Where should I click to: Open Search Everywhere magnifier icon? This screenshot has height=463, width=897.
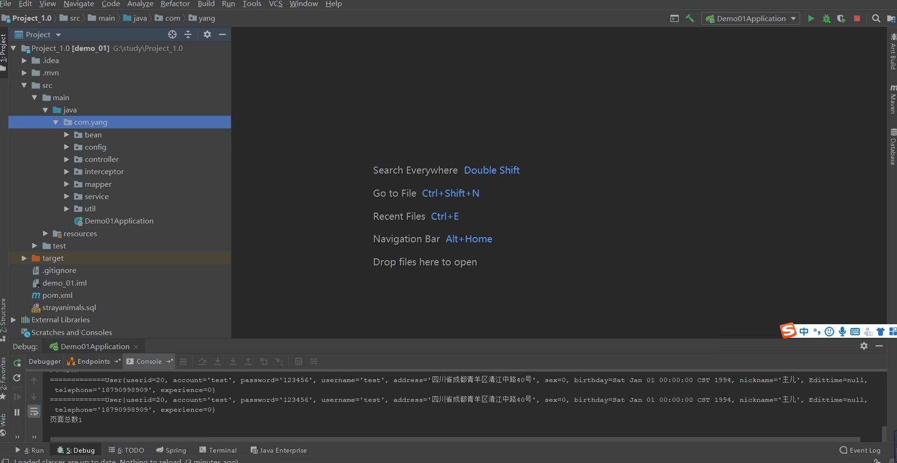point(876,19)
